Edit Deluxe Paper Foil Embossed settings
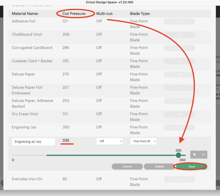Viewport: 220px width, 196px height. (179, 88)
